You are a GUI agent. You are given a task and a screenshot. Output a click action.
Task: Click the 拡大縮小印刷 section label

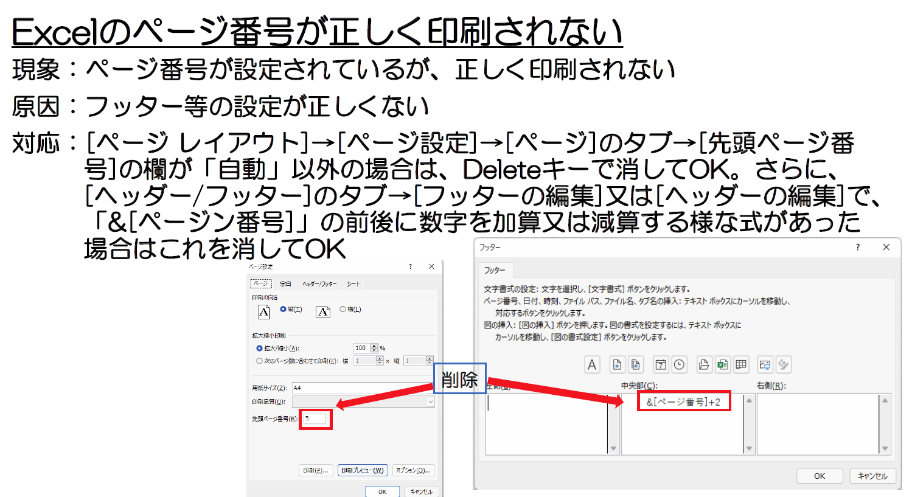pyautogui.click(x=268, y=335)
